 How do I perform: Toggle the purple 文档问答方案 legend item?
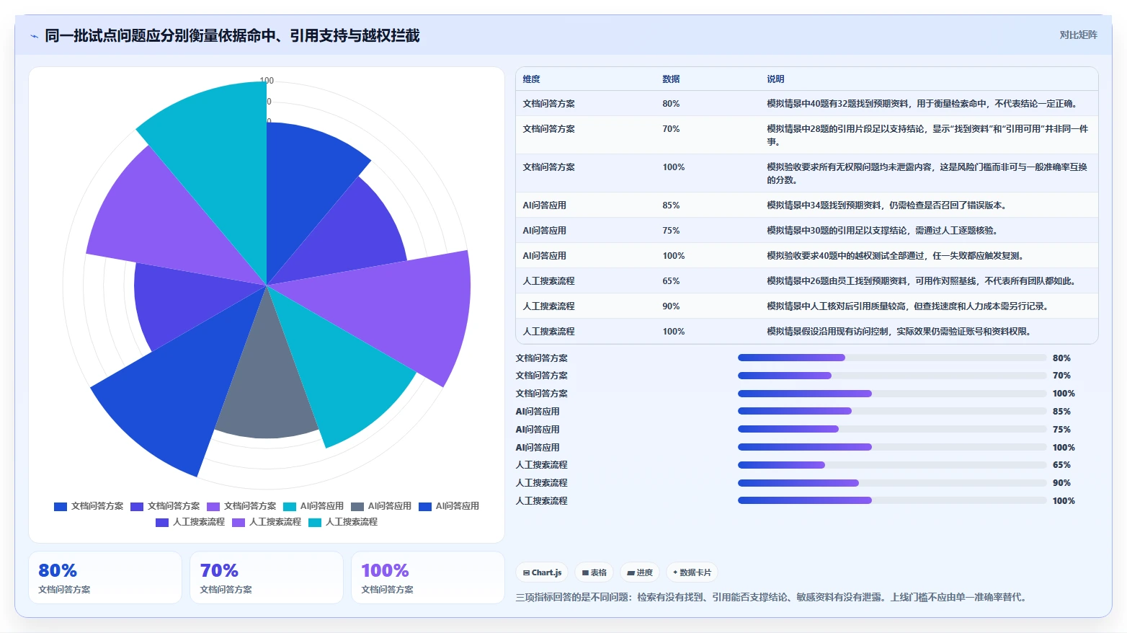tap(241, 506)
